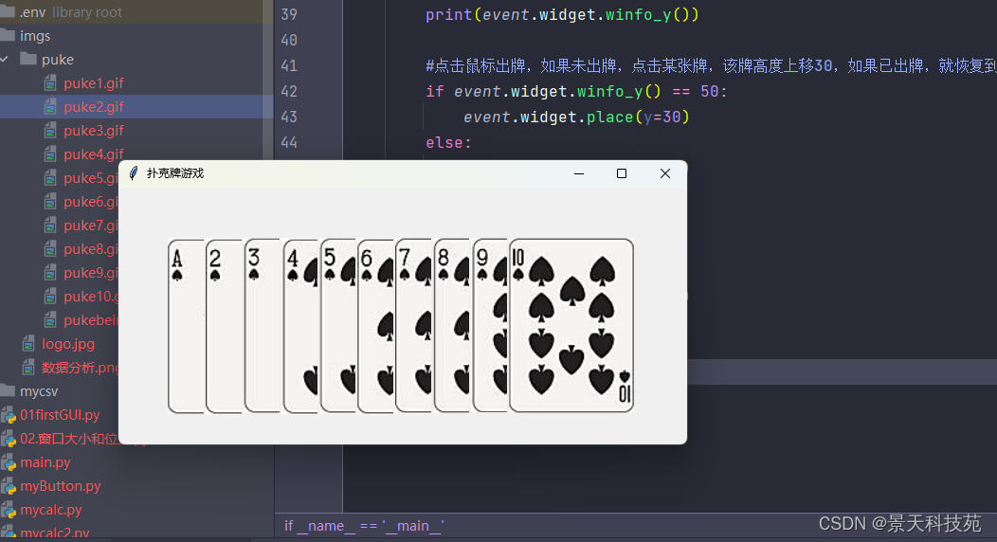Click the puke5.gif file icon
Image resolution: width=997 pixels, height=542 pixels.
50,178
